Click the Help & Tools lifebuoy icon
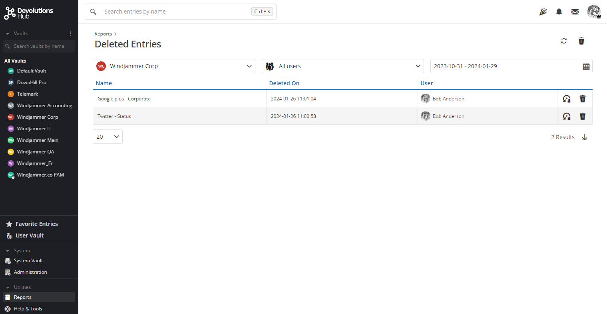Image resolution: width=607 pixels, height=314 pixels. pyautogui.click(x=8, y=309)
